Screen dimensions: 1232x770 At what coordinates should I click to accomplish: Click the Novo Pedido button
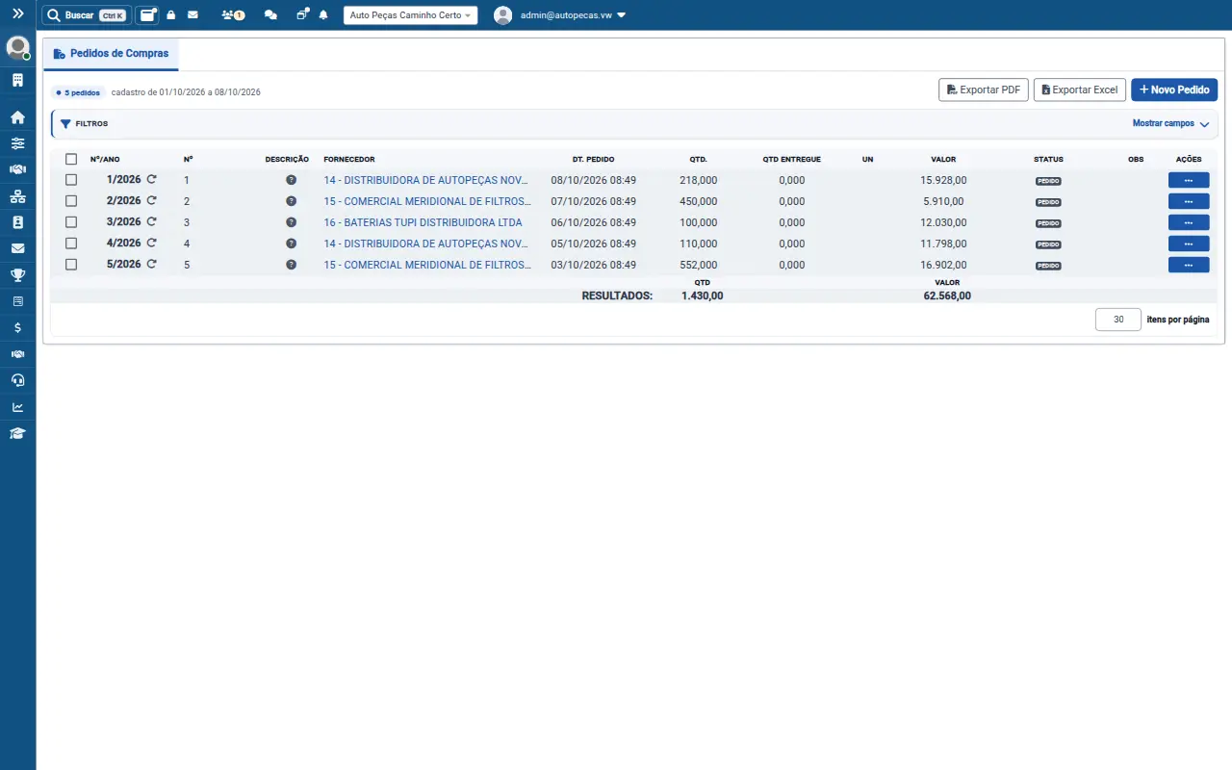point(1174,90)
